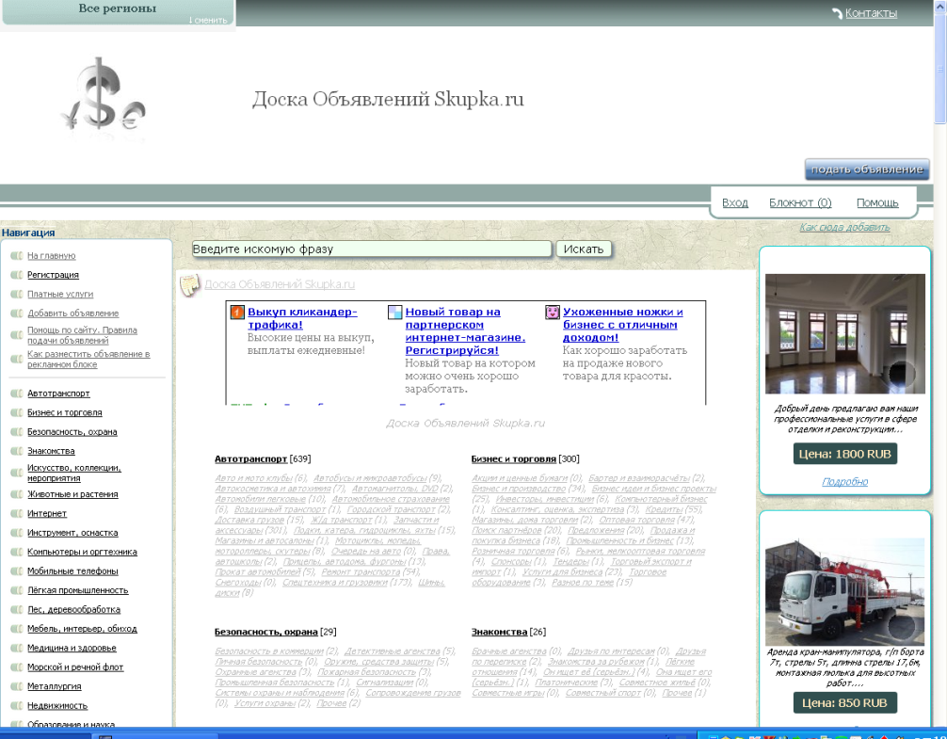This screenshot has width=947, height=739.
Task: Click the crane truck ad thumbnail
Action: pyautogui.click(x=844, y=591)
